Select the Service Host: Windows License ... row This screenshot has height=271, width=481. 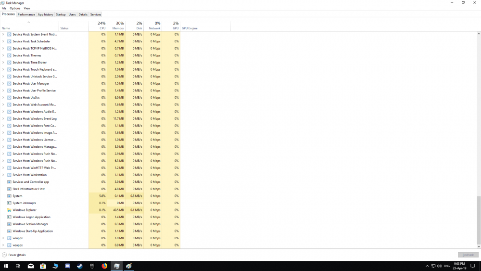pyautogui.click(x=90, y=140)
